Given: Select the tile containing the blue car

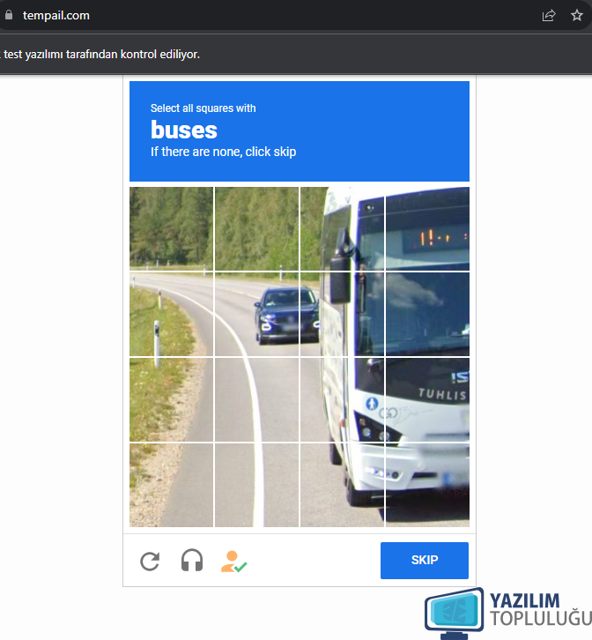Looking at the screenshot, I should (256, 314).
